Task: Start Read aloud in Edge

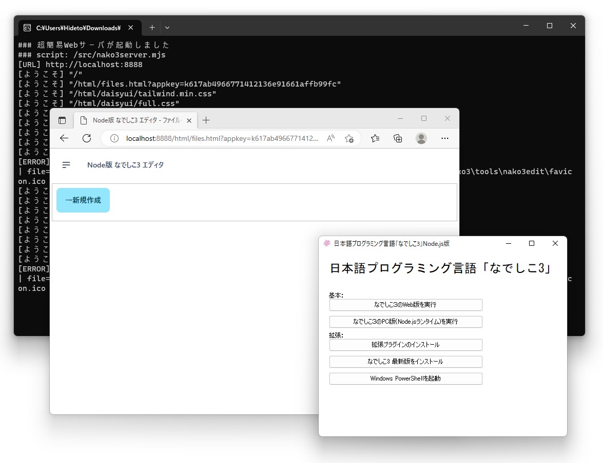Action: point(331,138)
